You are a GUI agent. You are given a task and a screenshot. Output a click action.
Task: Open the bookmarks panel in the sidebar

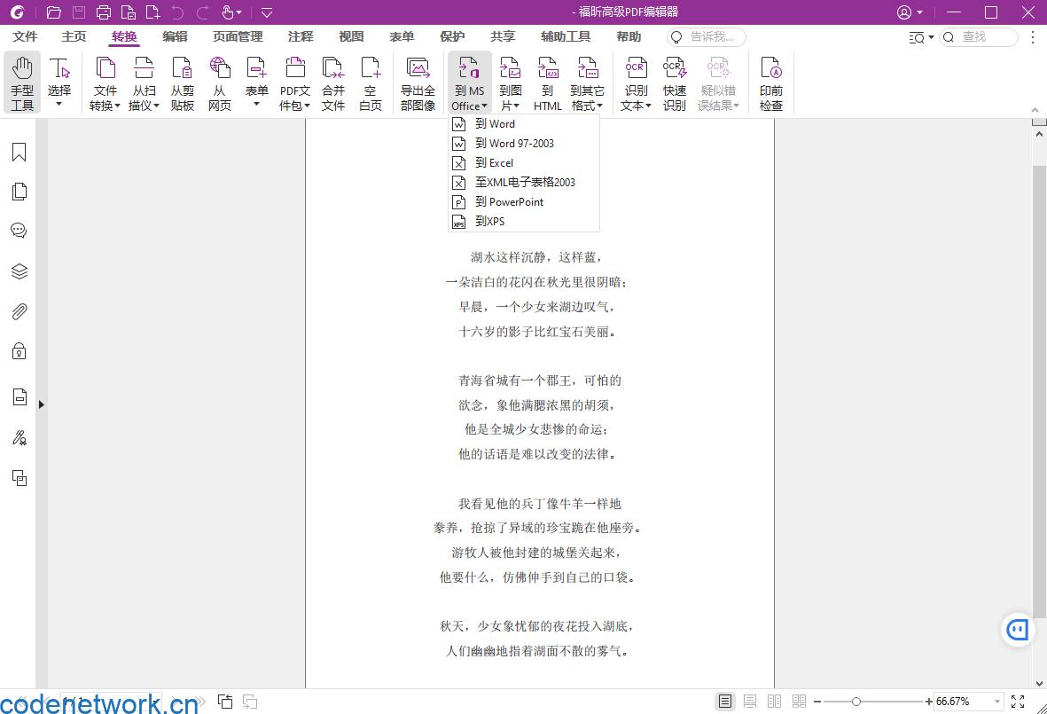click(x=19, y=152)
